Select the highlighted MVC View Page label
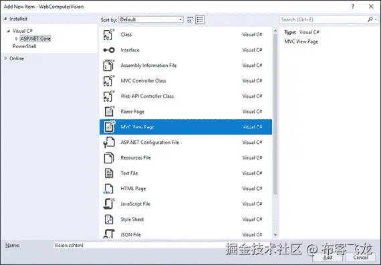 (x=137, y=127)
